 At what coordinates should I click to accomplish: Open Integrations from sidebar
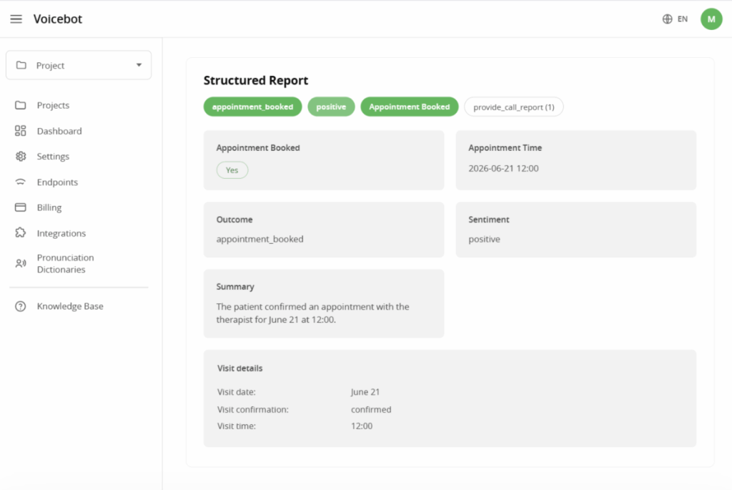point(61,233)
